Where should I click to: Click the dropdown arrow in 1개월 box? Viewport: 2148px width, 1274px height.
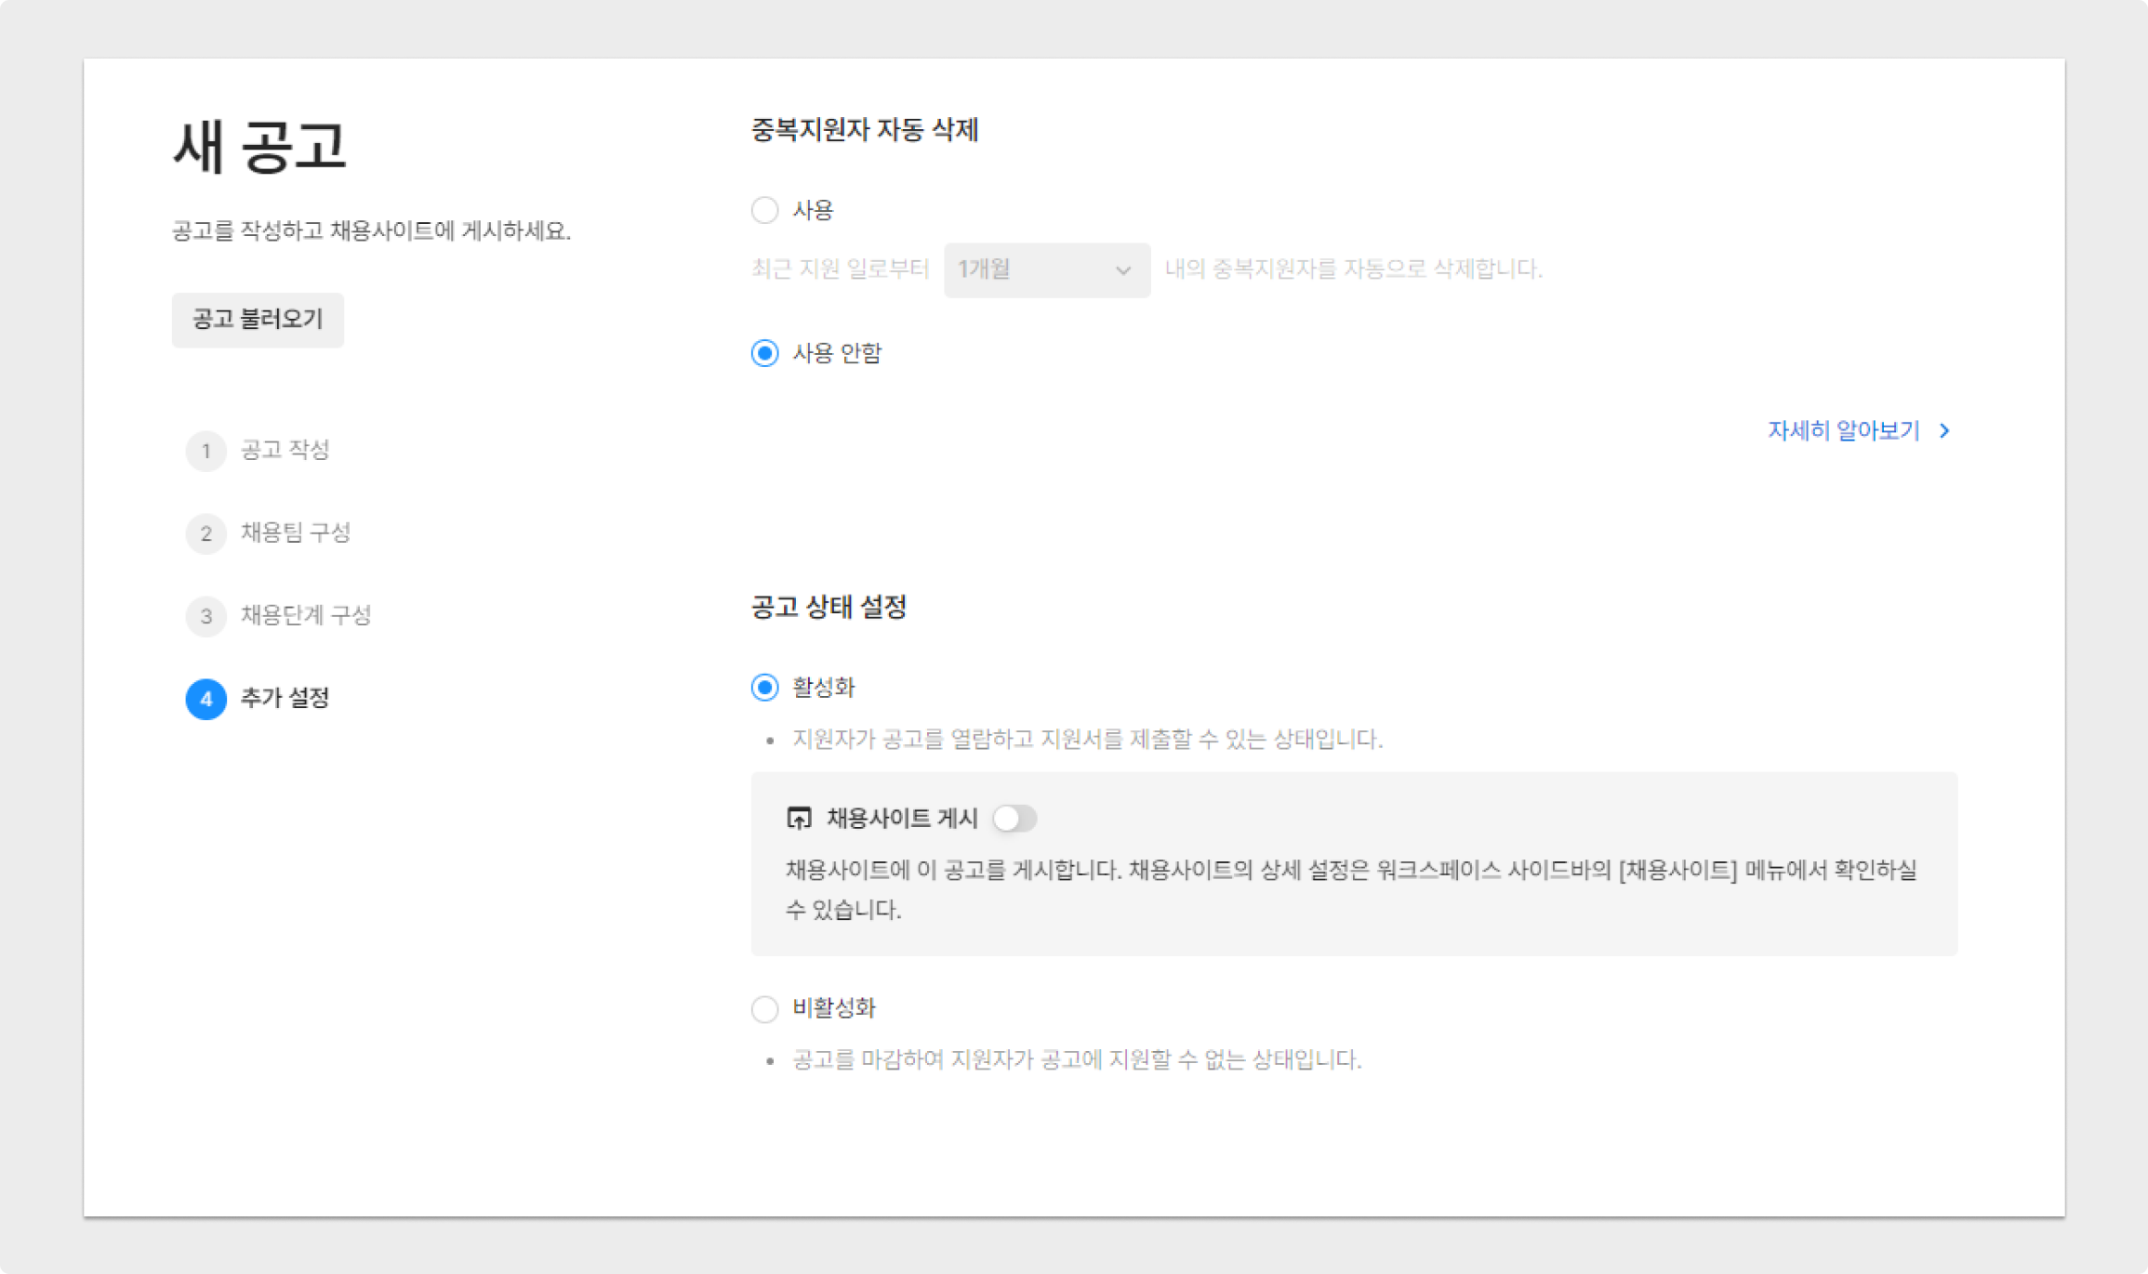pos(1122,270)
